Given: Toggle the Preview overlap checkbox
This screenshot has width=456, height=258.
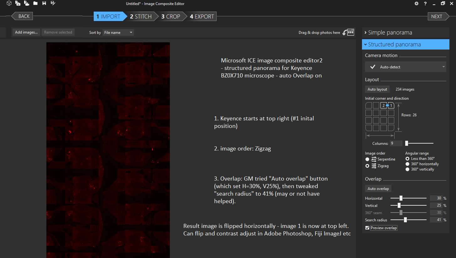Looking at the screenshot, I should tap(367, 228).
